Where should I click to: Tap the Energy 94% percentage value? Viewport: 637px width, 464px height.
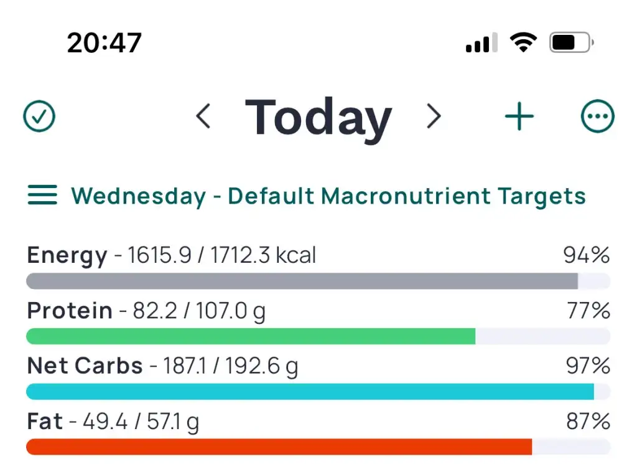[x=586, y=255]
